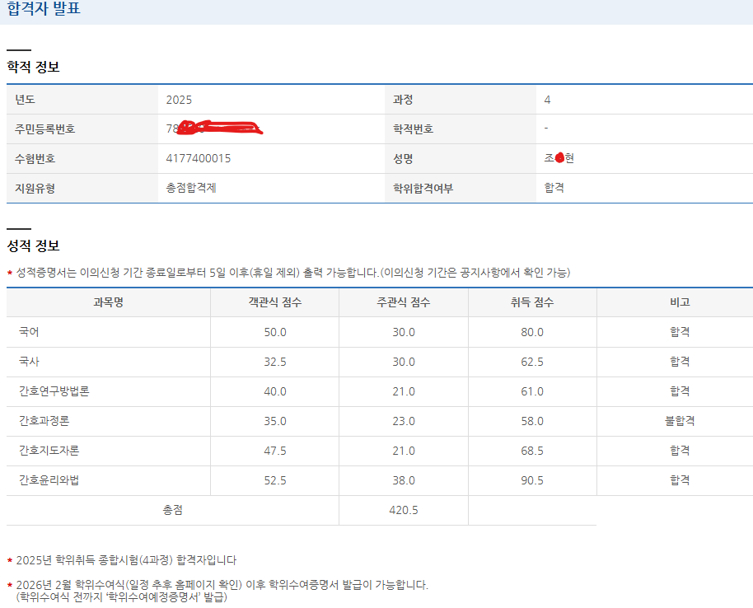Click the 과목명 column header
This screenshot has height=608, width=753.
coord(108,302)
